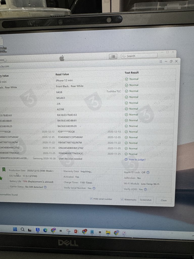Screen dimensions: 194x259
Task: Click the Normal check icon in the A2398 row
Action: pos(126,109)
